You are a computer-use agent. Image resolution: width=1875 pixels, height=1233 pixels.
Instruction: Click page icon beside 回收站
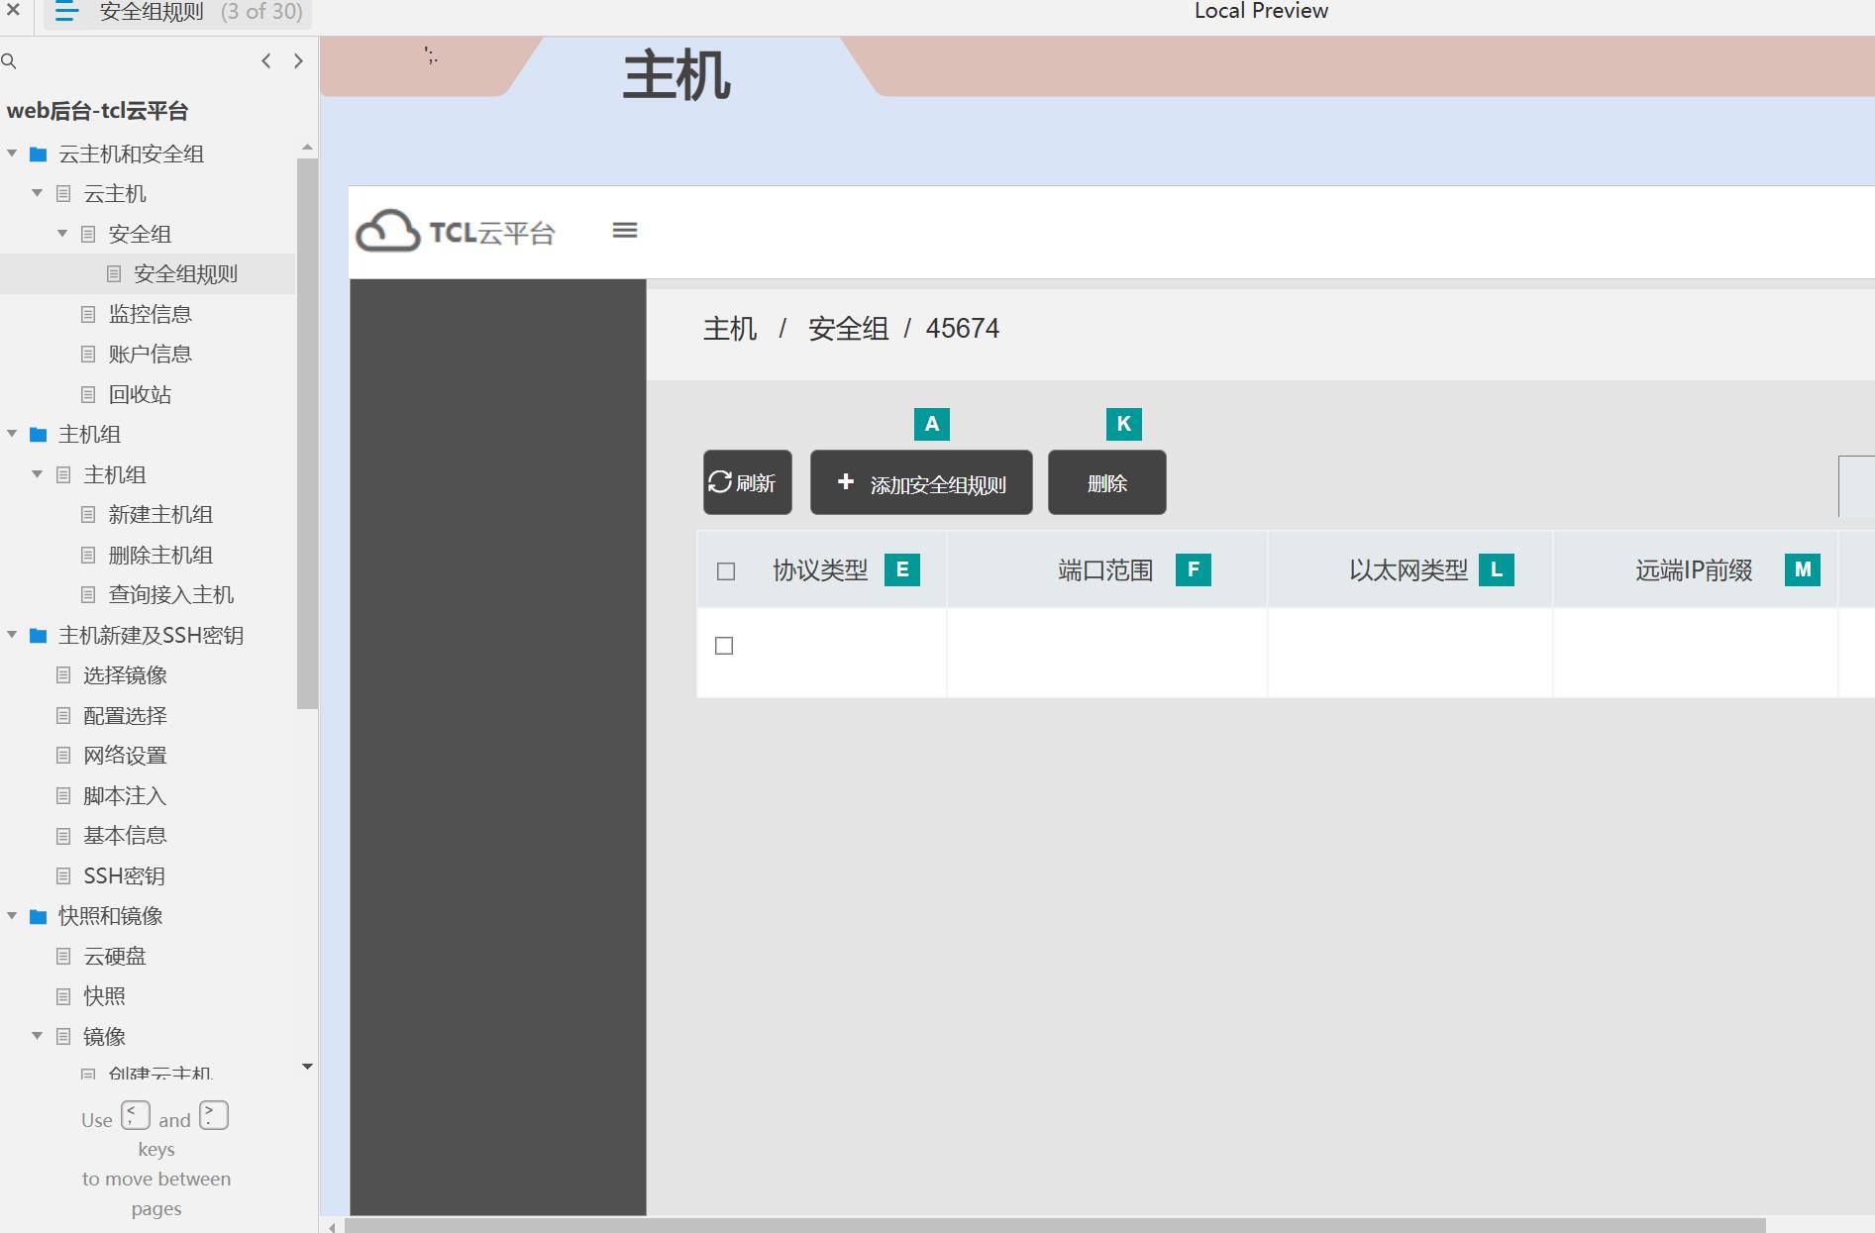[x=88, y=394]
